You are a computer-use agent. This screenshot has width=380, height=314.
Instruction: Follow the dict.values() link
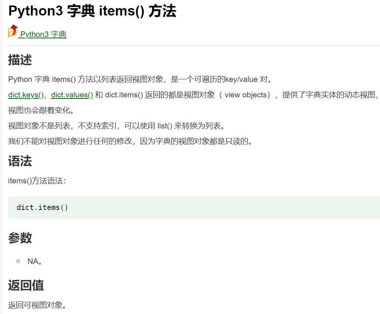[72, 95]
